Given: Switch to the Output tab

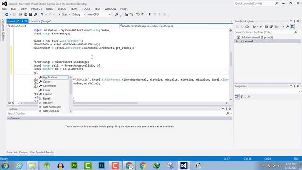Looking at the screenshot, I should click(24, 152).
